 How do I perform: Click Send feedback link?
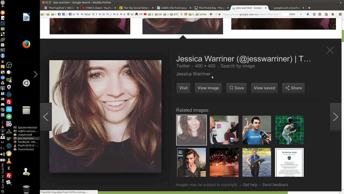[x=275, y=185]
